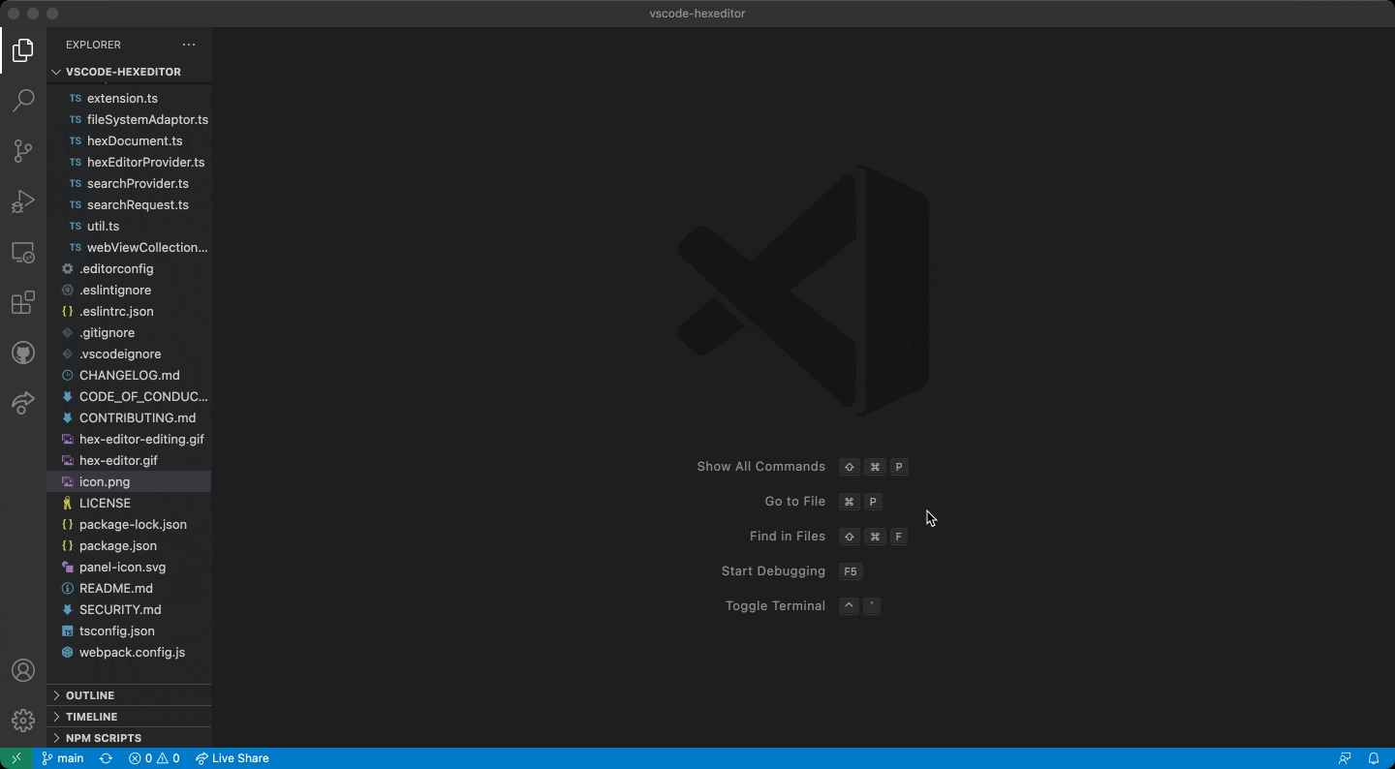1395x769 pixels.
Task: Expand the NPM SCRIPTS section
Action: 103,738
